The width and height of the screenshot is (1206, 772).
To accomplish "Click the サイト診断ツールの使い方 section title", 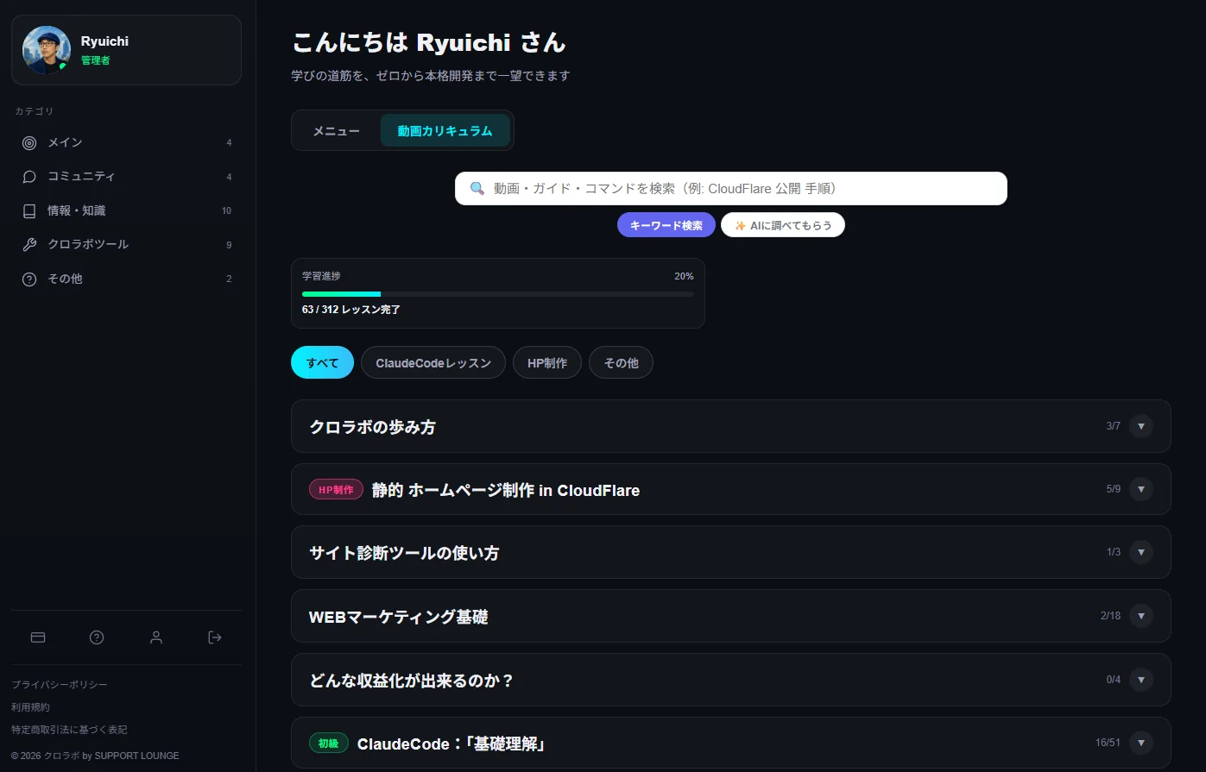I will 404,553.
